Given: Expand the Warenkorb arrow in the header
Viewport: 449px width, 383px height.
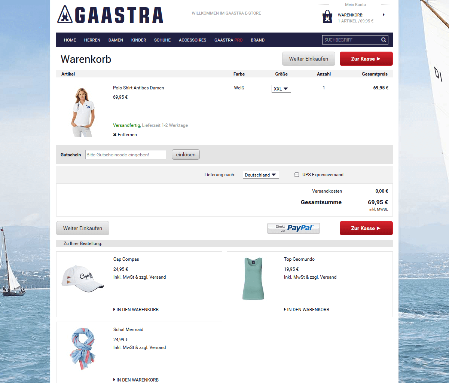Looking at the screenshot, I should [384, 15].
